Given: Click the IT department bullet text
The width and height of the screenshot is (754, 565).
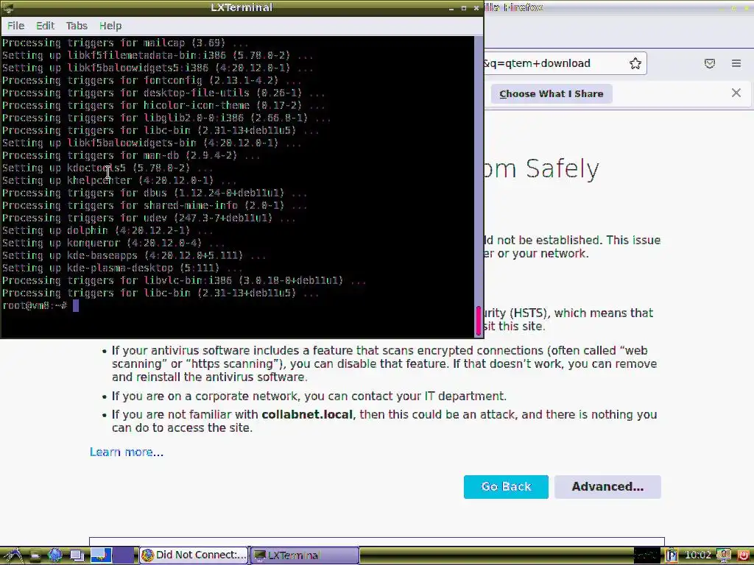Looking at the screenshot, I should [309, 396].
